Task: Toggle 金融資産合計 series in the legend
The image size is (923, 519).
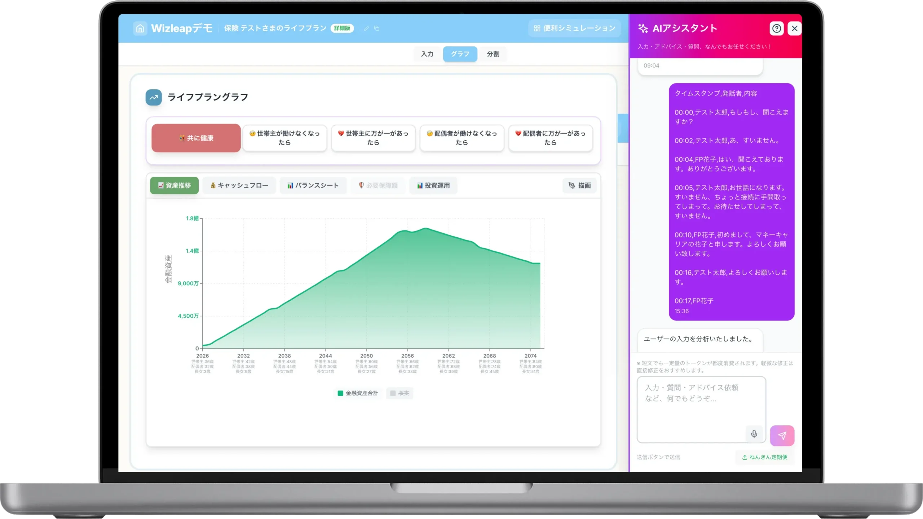Action: coord(358,393)
